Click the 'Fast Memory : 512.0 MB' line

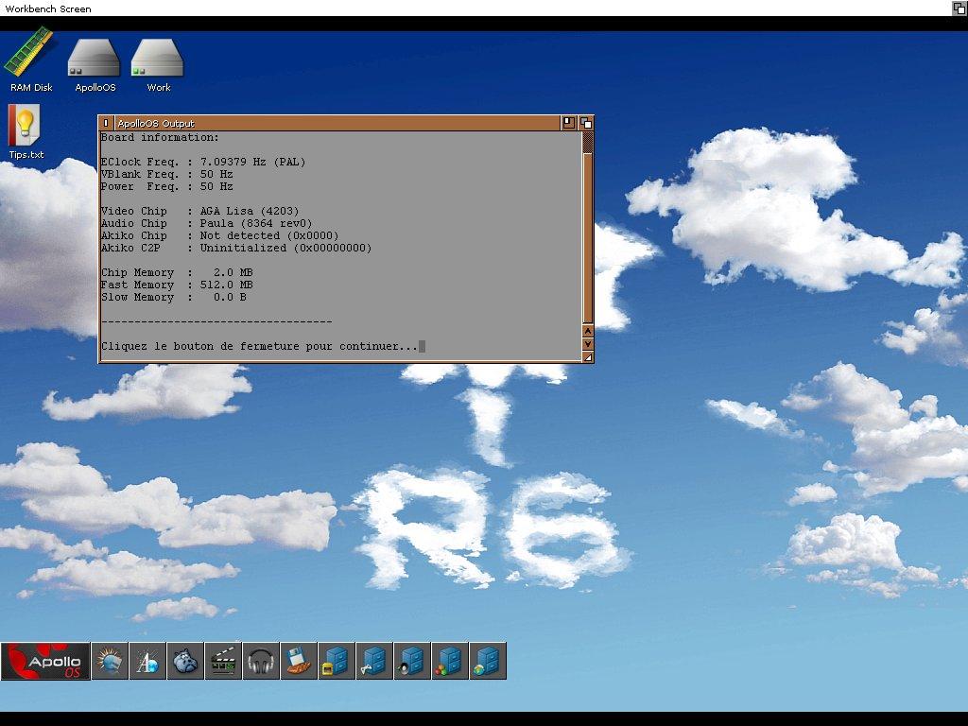177,285
